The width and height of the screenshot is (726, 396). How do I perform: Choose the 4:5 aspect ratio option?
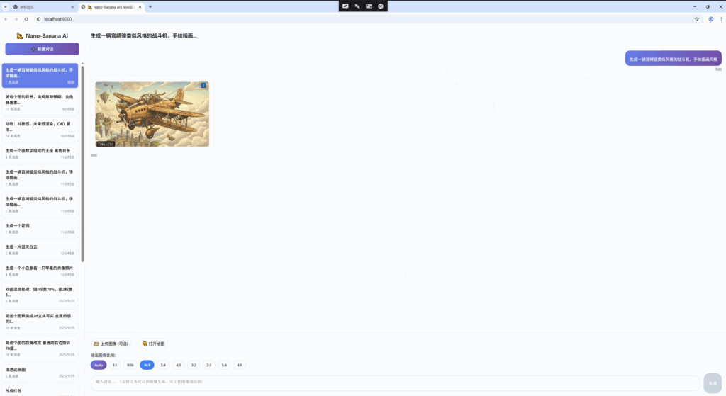[240, 365]
